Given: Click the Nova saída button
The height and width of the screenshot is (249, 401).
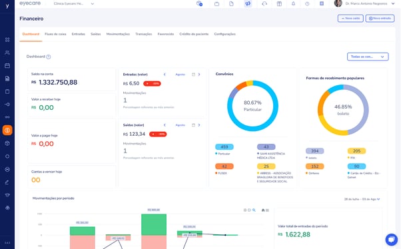Looking at the screenshot, I should click(350, 19).
